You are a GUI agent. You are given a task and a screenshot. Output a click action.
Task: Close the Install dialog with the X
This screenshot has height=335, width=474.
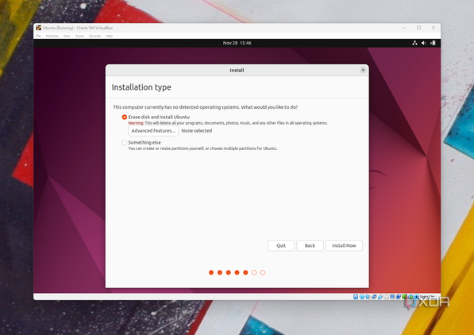pos(363,70)
